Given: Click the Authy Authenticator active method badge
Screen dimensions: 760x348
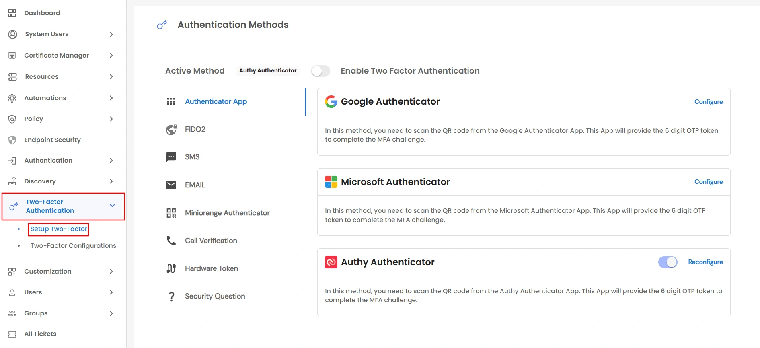Looking at the screenshot, I should (268, 71).
